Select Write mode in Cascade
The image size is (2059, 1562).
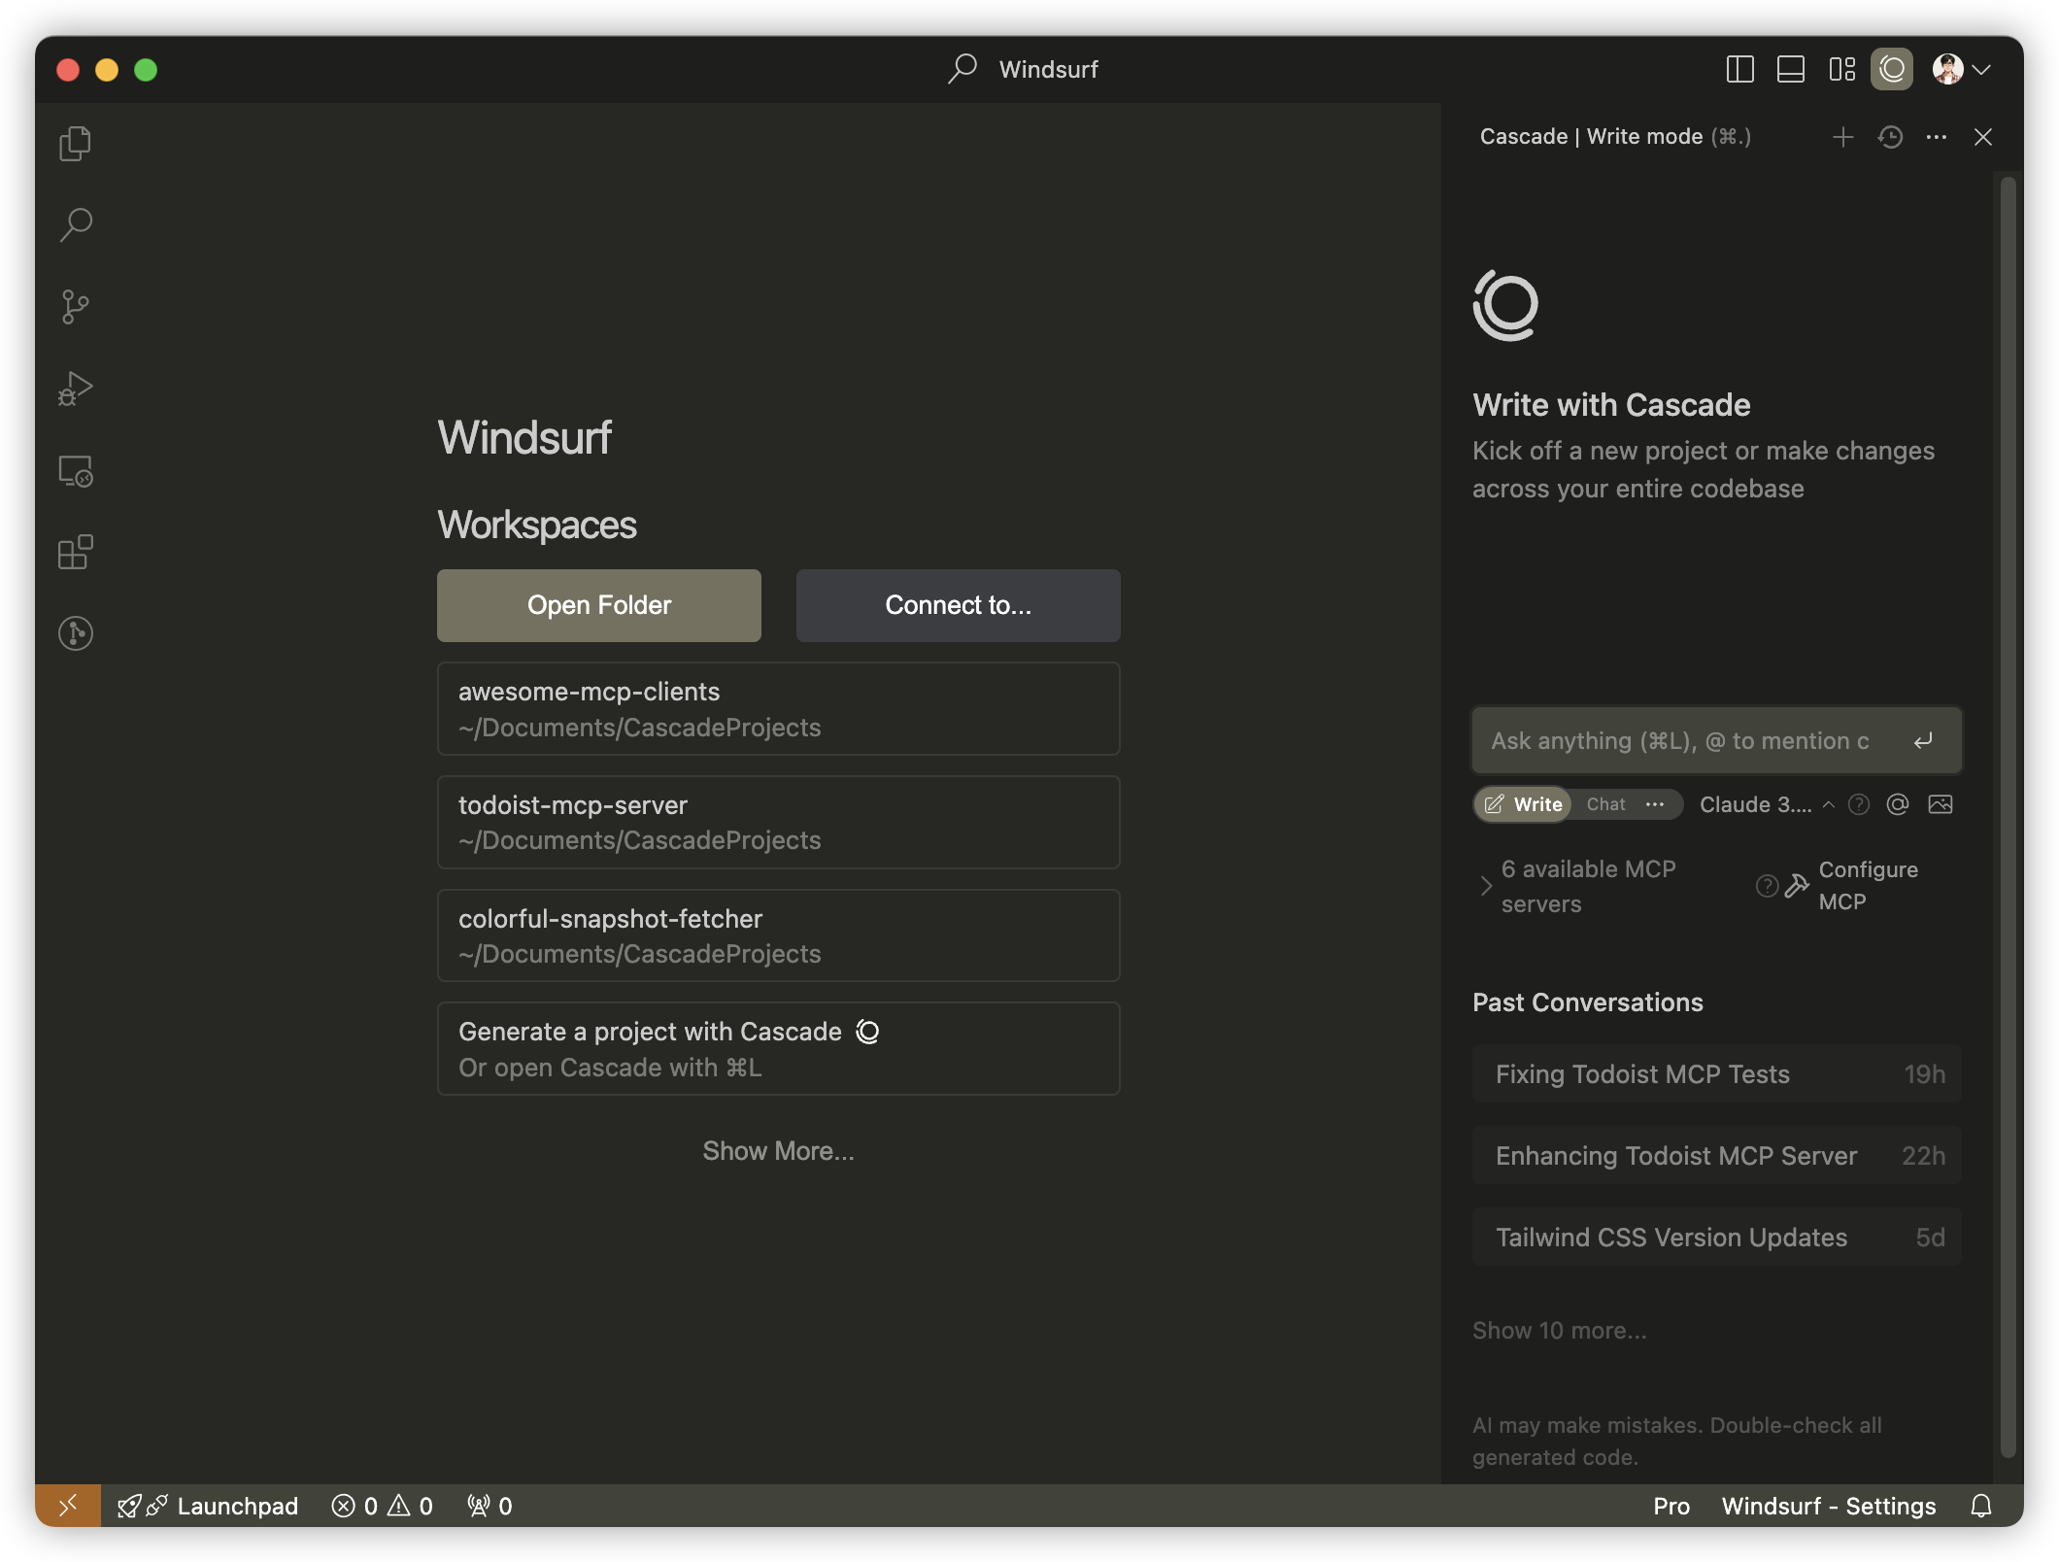point(1525,804)
